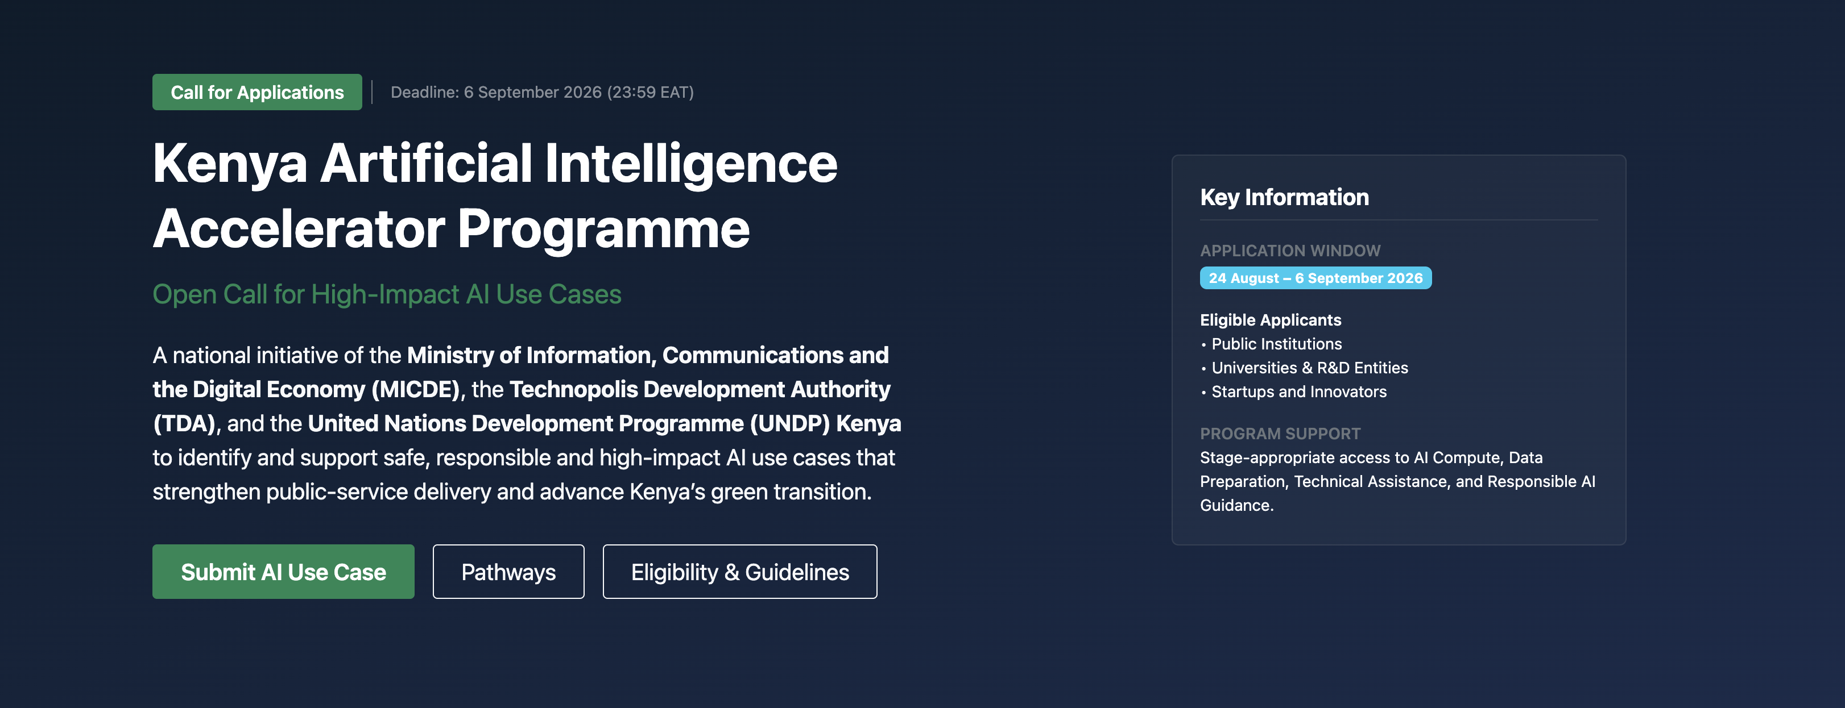
Task: Click the Stage-appropriate access description text
Action: [1397, 481]
